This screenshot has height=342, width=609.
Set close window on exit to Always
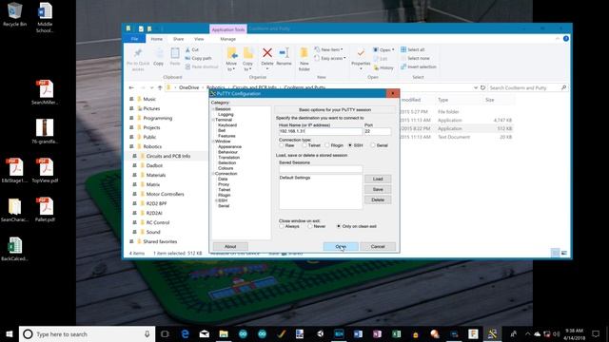282,226
